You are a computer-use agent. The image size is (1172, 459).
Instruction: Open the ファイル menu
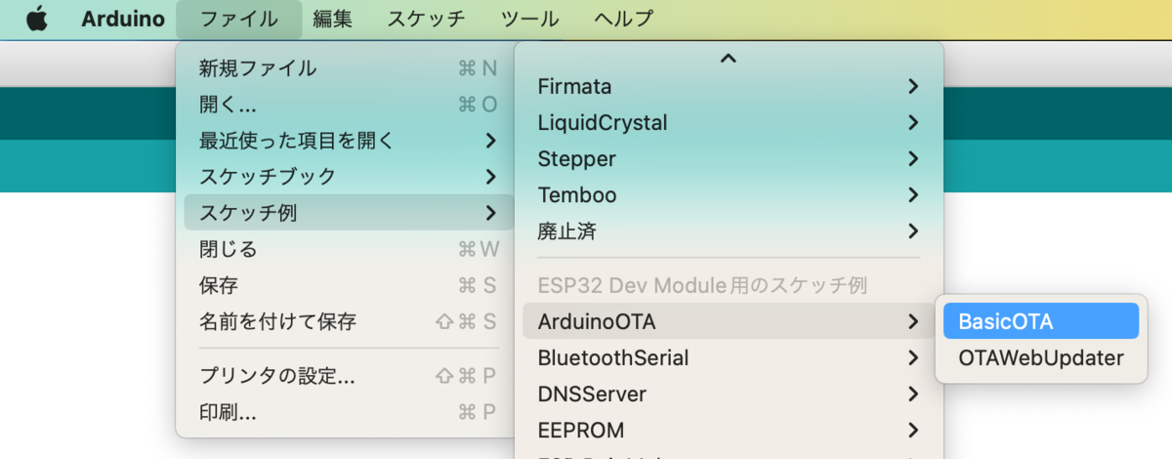(238, 19)
